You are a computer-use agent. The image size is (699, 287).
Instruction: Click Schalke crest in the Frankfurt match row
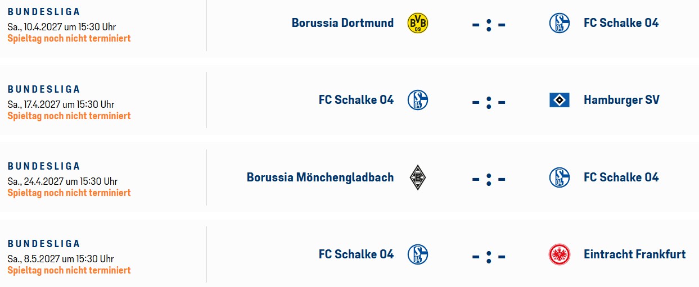click(418, 254)
